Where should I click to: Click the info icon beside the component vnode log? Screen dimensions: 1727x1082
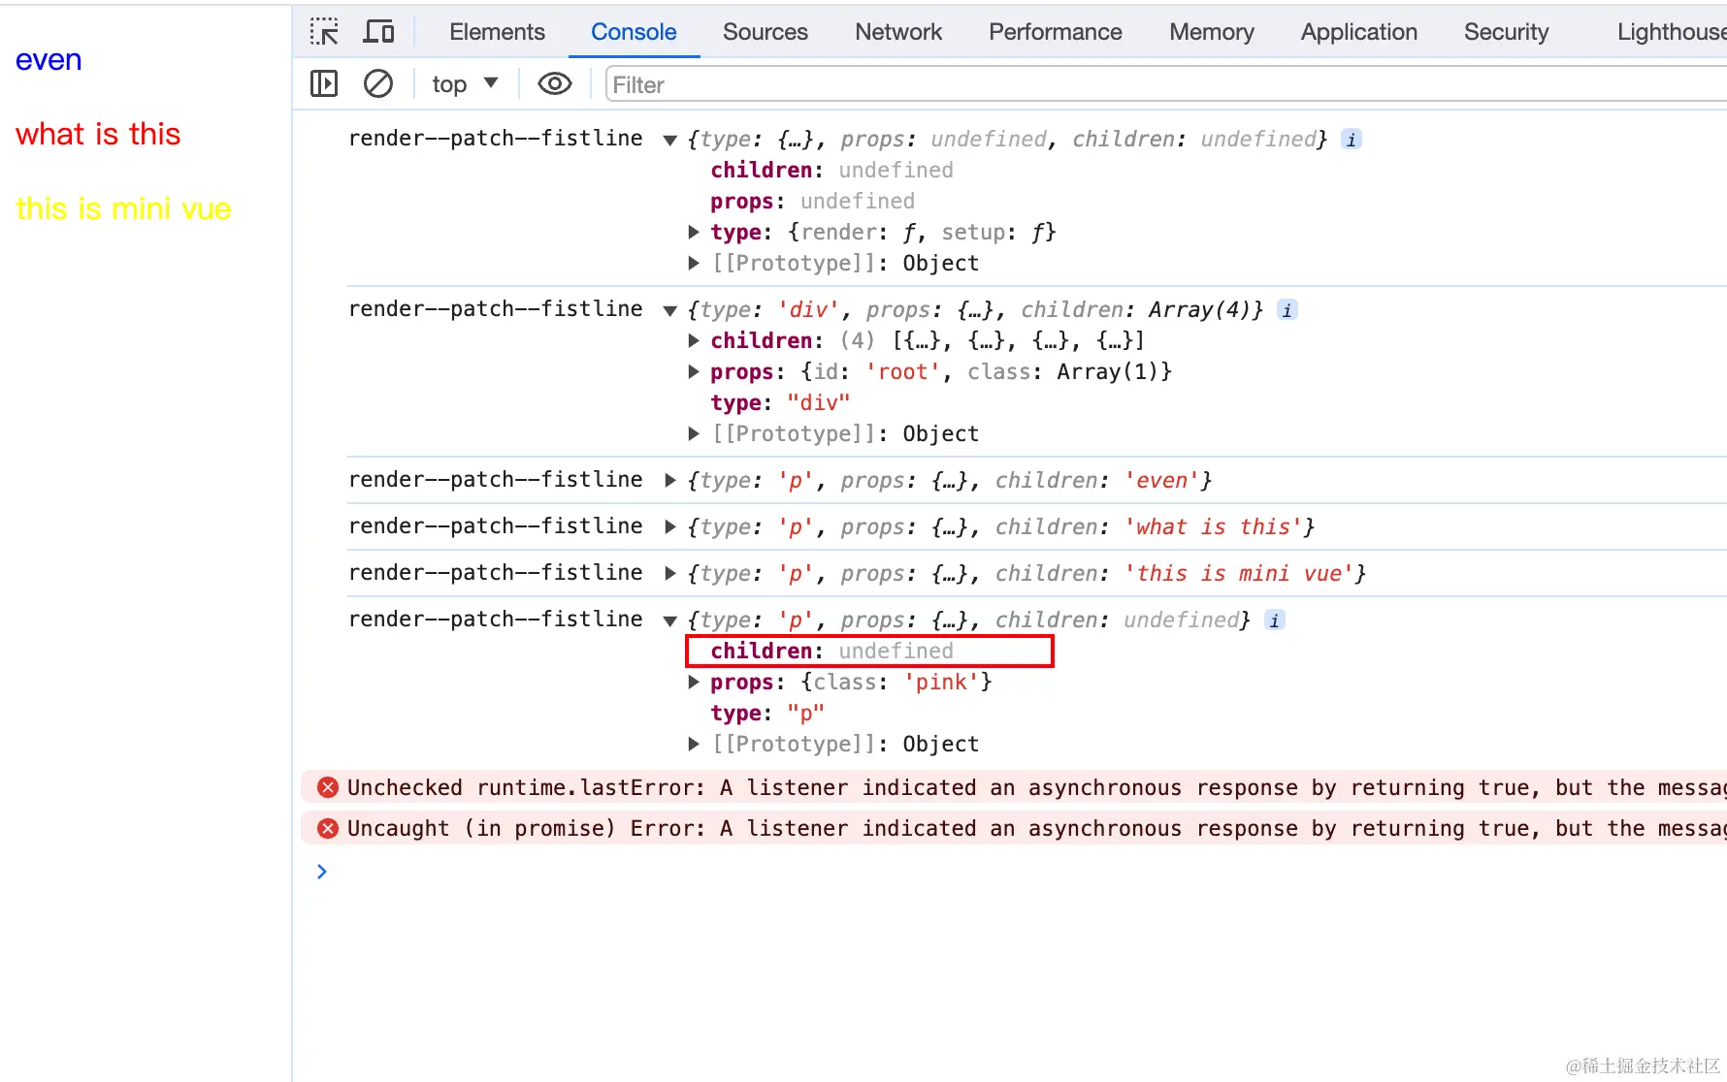(x=1351, y=139)
